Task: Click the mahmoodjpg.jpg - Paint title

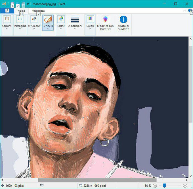Action: (49, 4)
